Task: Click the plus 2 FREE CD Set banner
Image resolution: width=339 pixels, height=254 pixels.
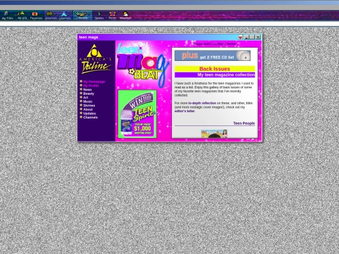Action: 213,56
